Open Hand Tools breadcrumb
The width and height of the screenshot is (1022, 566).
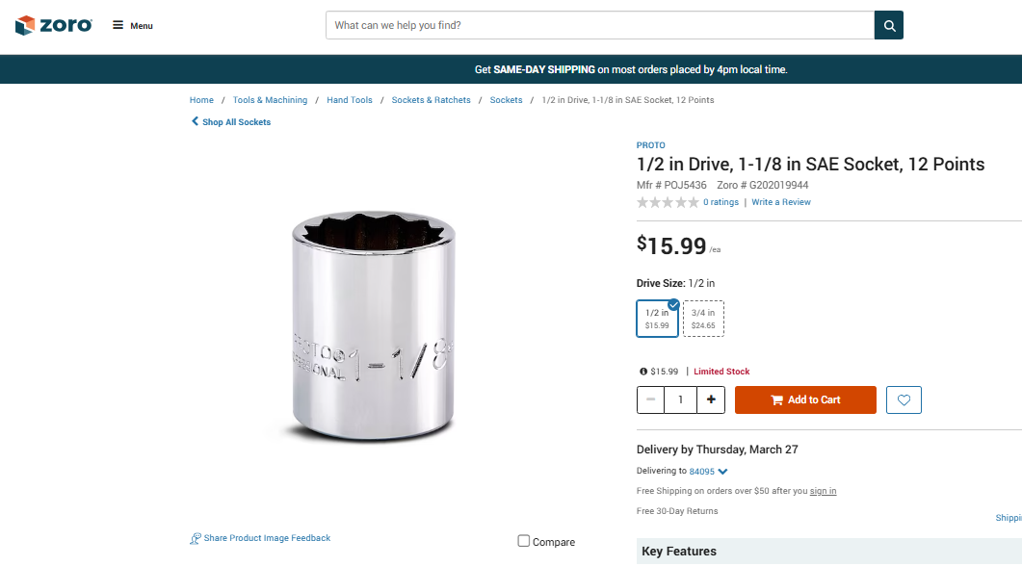(350, 100)
